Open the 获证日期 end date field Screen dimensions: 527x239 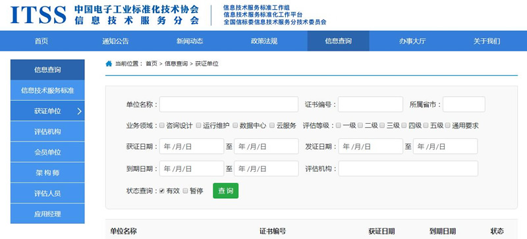(x=266, y=146)
